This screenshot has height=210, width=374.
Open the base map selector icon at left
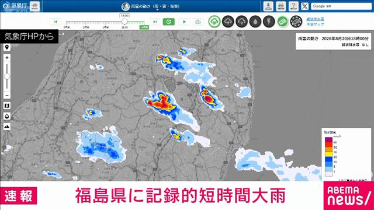click(x=7, y=106)
